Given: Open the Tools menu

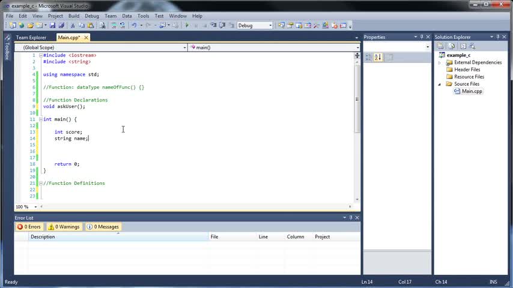Looking at the screenshot, I should click(x=144, y=16).
